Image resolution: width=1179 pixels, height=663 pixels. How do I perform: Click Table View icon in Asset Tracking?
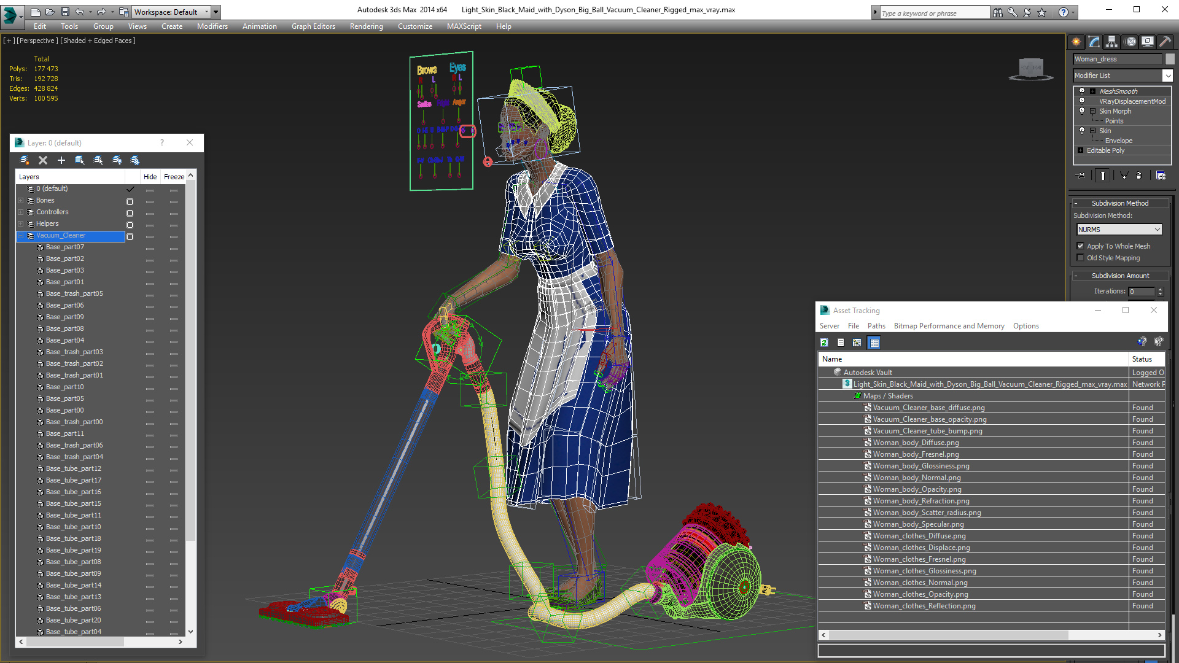(874, 343)
